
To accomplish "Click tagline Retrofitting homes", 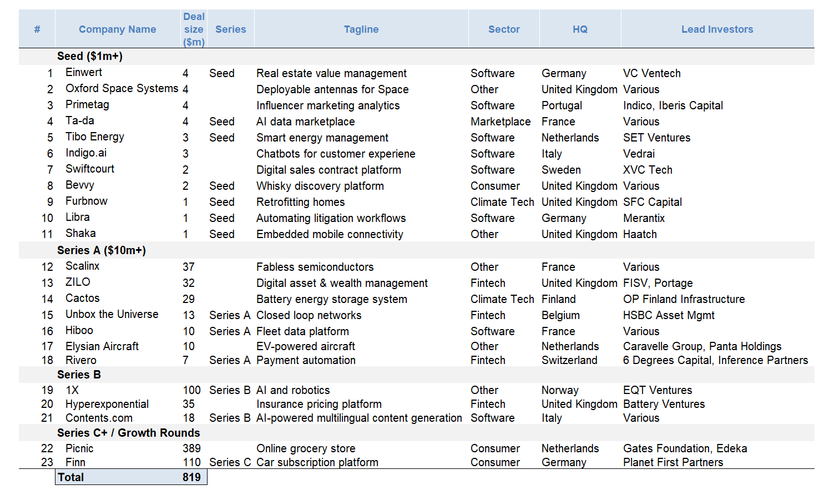I will coord(301,202).
